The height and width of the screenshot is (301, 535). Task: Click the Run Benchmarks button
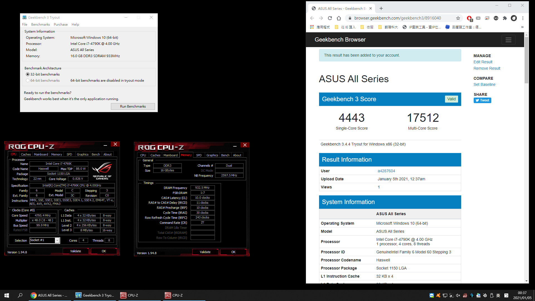133,106
